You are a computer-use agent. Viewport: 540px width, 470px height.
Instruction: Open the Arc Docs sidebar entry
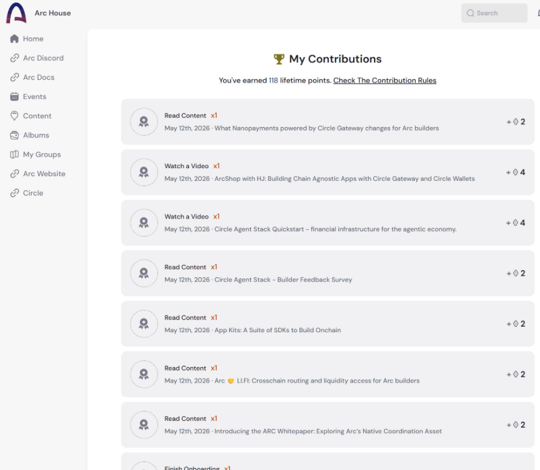(x=32, y=77)
